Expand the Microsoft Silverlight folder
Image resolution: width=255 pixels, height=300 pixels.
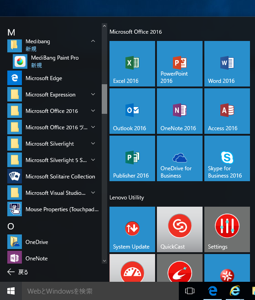pyautogui.click(x=93, y=143)
